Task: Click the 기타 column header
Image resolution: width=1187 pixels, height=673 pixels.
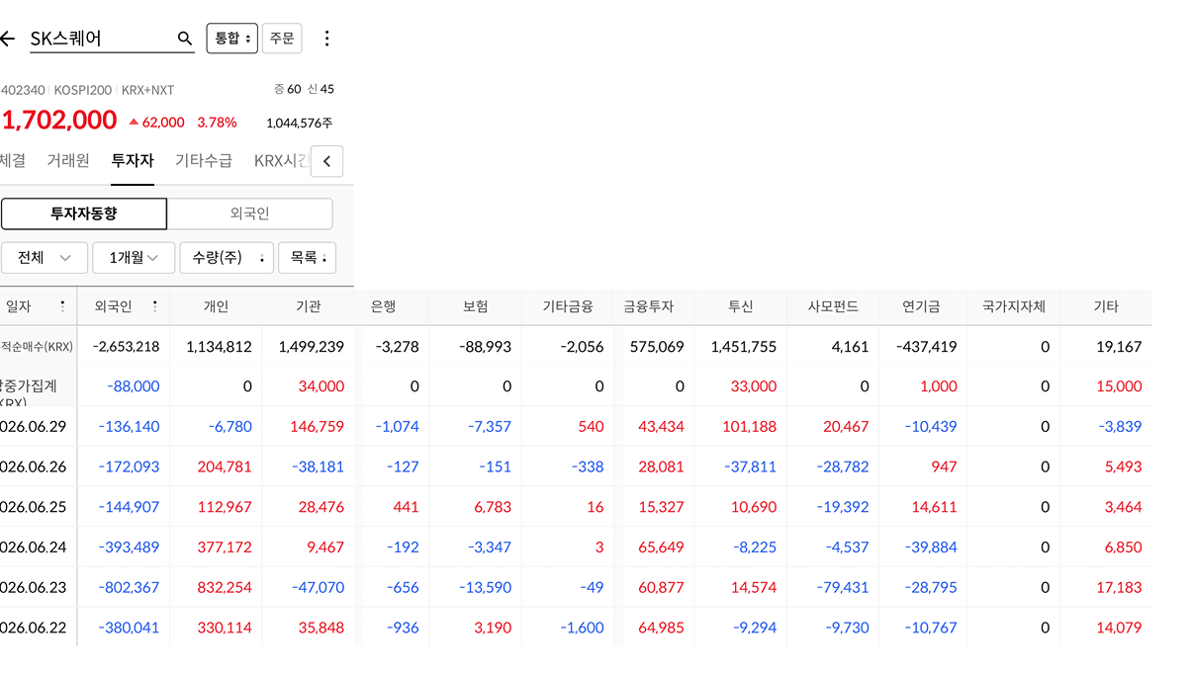Action: 1105,306
